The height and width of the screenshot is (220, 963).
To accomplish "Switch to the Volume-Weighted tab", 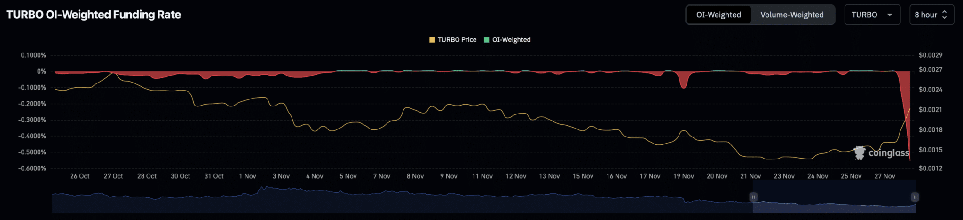I will [x=792, y=15].
